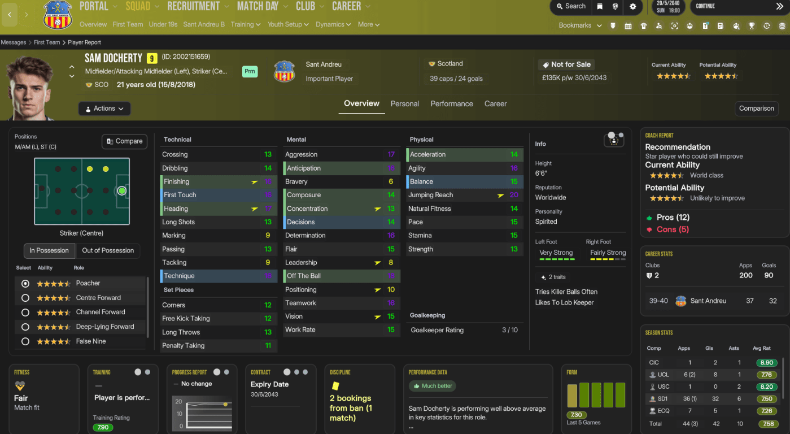The image size is (790, 434).
Task: Open the settings gear icon
Action: [633, 6]
